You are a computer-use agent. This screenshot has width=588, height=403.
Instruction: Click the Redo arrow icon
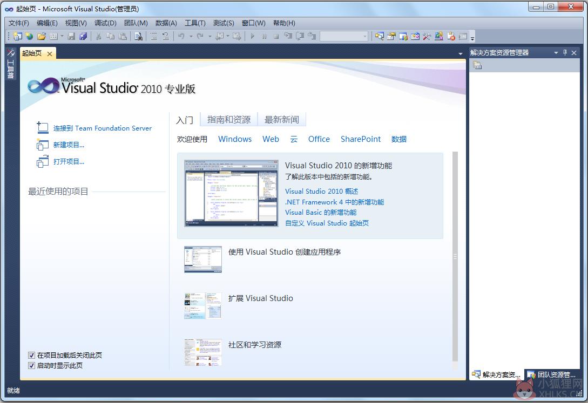coord(200,36)
